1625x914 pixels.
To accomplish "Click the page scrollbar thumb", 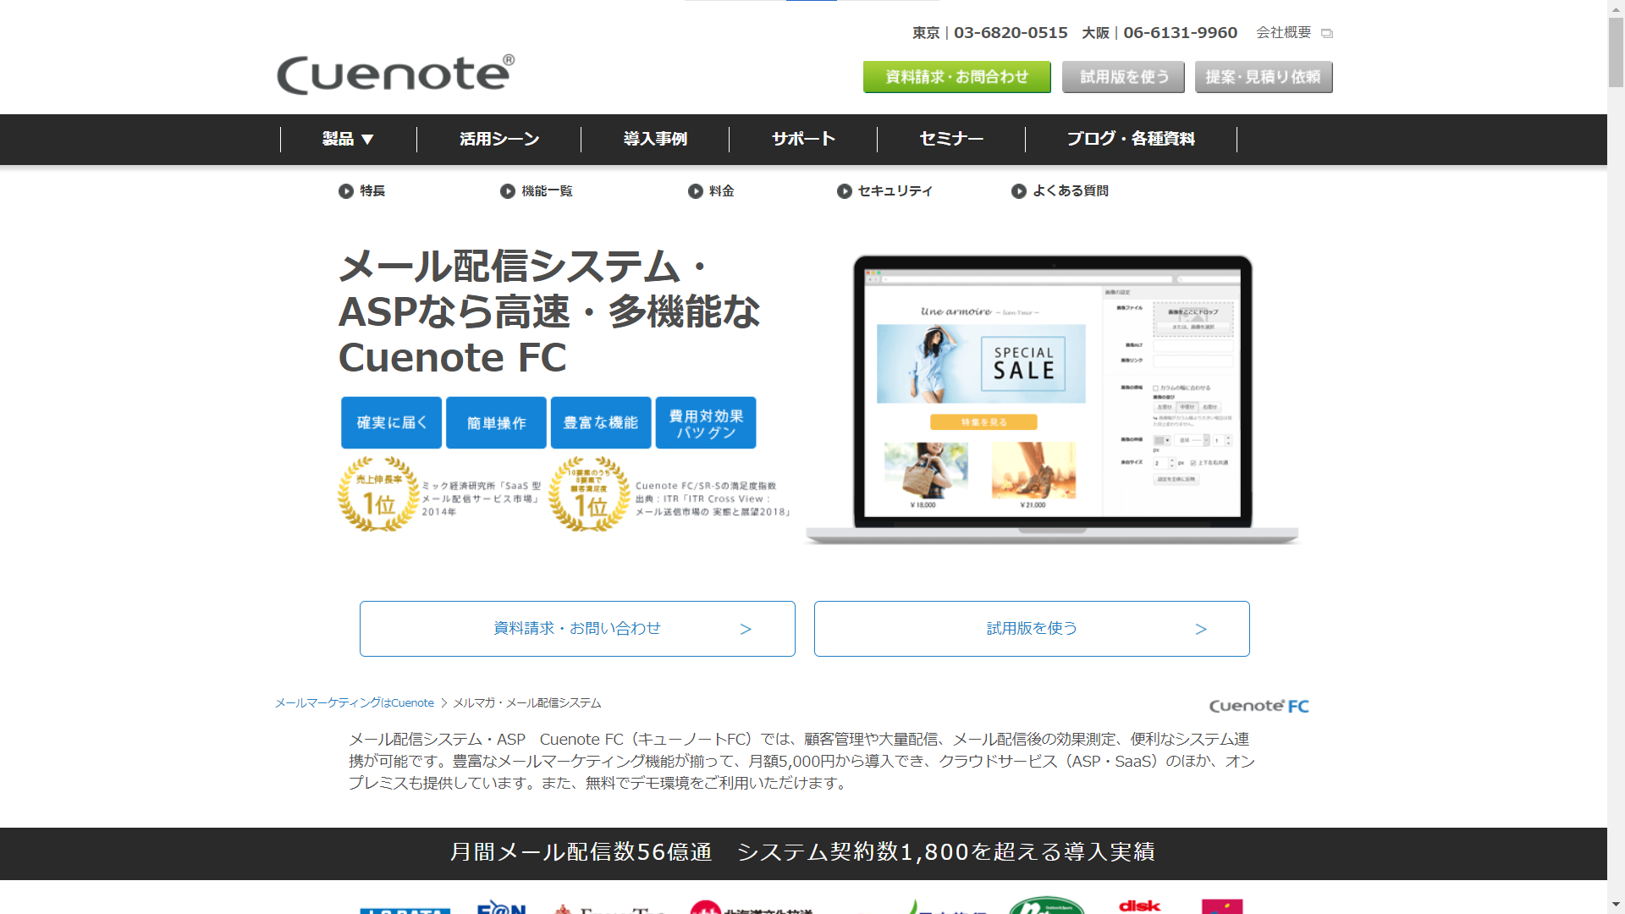I will click(x=1616, y=52).
